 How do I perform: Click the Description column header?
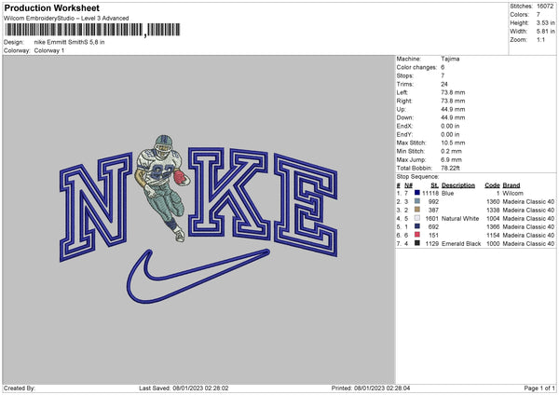coord(458,185)
